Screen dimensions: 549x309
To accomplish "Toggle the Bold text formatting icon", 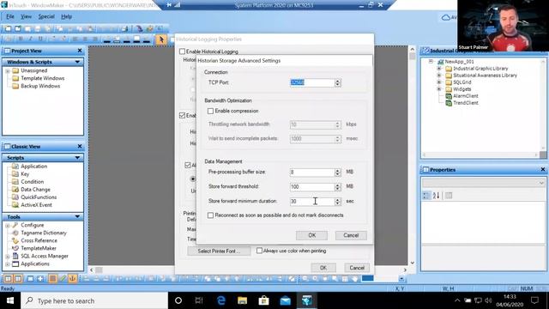I will coord(21,39).
